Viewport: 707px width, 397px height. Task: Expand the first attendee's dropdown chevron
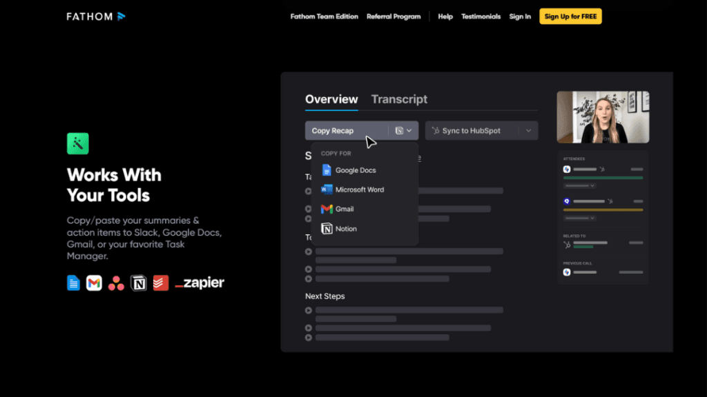pos(592,185)
